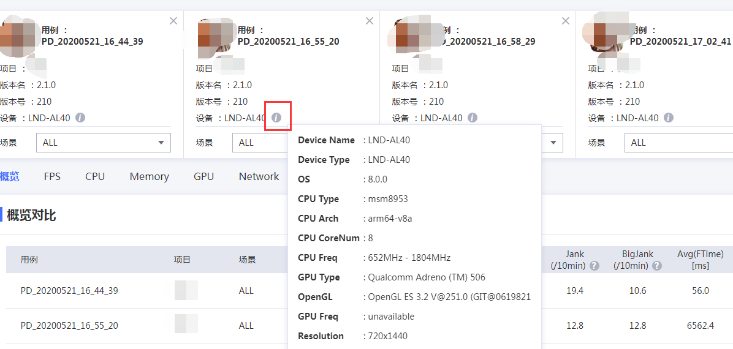Open the Memory tab
The width and height of the screenshot is (733, 349).
[149, 176]
